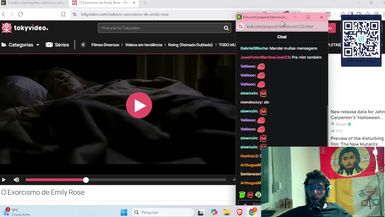Image resolution: width=385 pixels, height=217 pixels.
Task: Expand the Categorias dropdown
Action: click(20, 45)
